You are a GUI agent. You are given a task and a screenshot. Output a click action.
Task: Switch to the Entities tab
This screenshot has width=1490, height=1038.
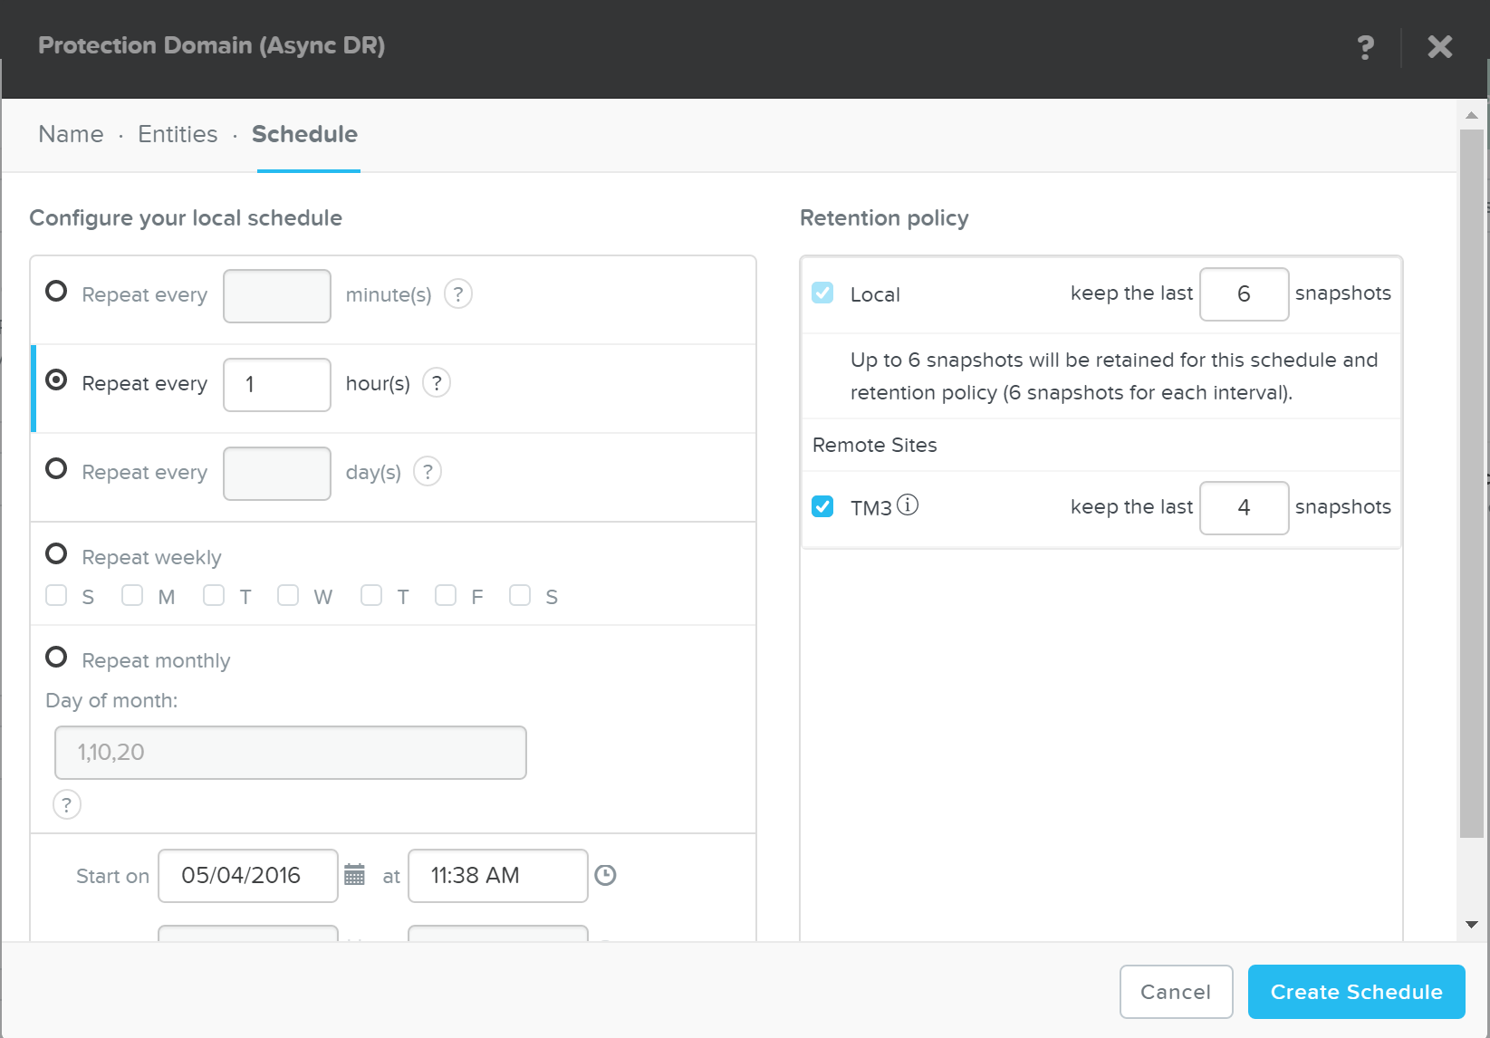coord(178,134)
